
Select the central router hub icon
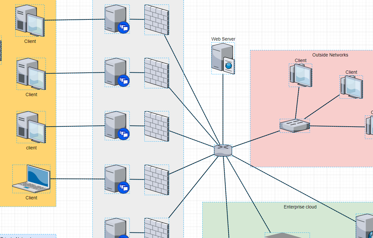click(222, 150)
